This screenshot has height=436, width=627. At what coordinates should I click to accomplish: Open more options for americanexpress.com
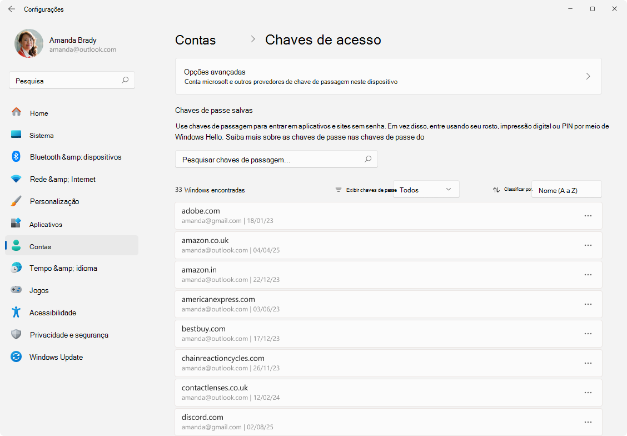(588, 304)
